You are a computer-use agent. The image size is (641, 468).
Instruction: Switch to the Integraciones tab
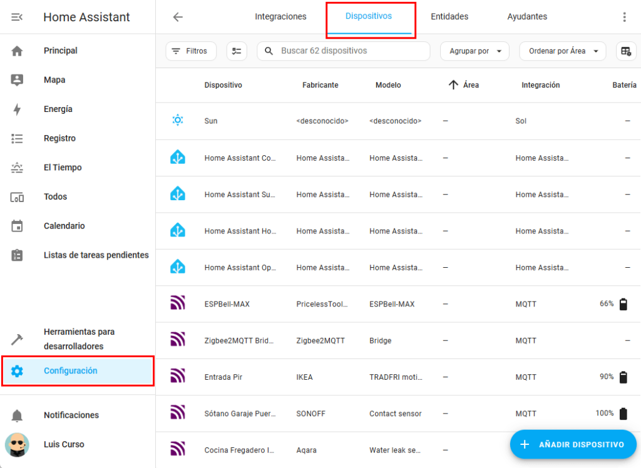tap(280, 17)
